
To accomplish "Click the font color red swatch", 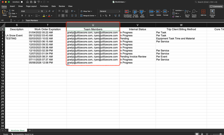I will pyautogui.click(x=49, y=16).
